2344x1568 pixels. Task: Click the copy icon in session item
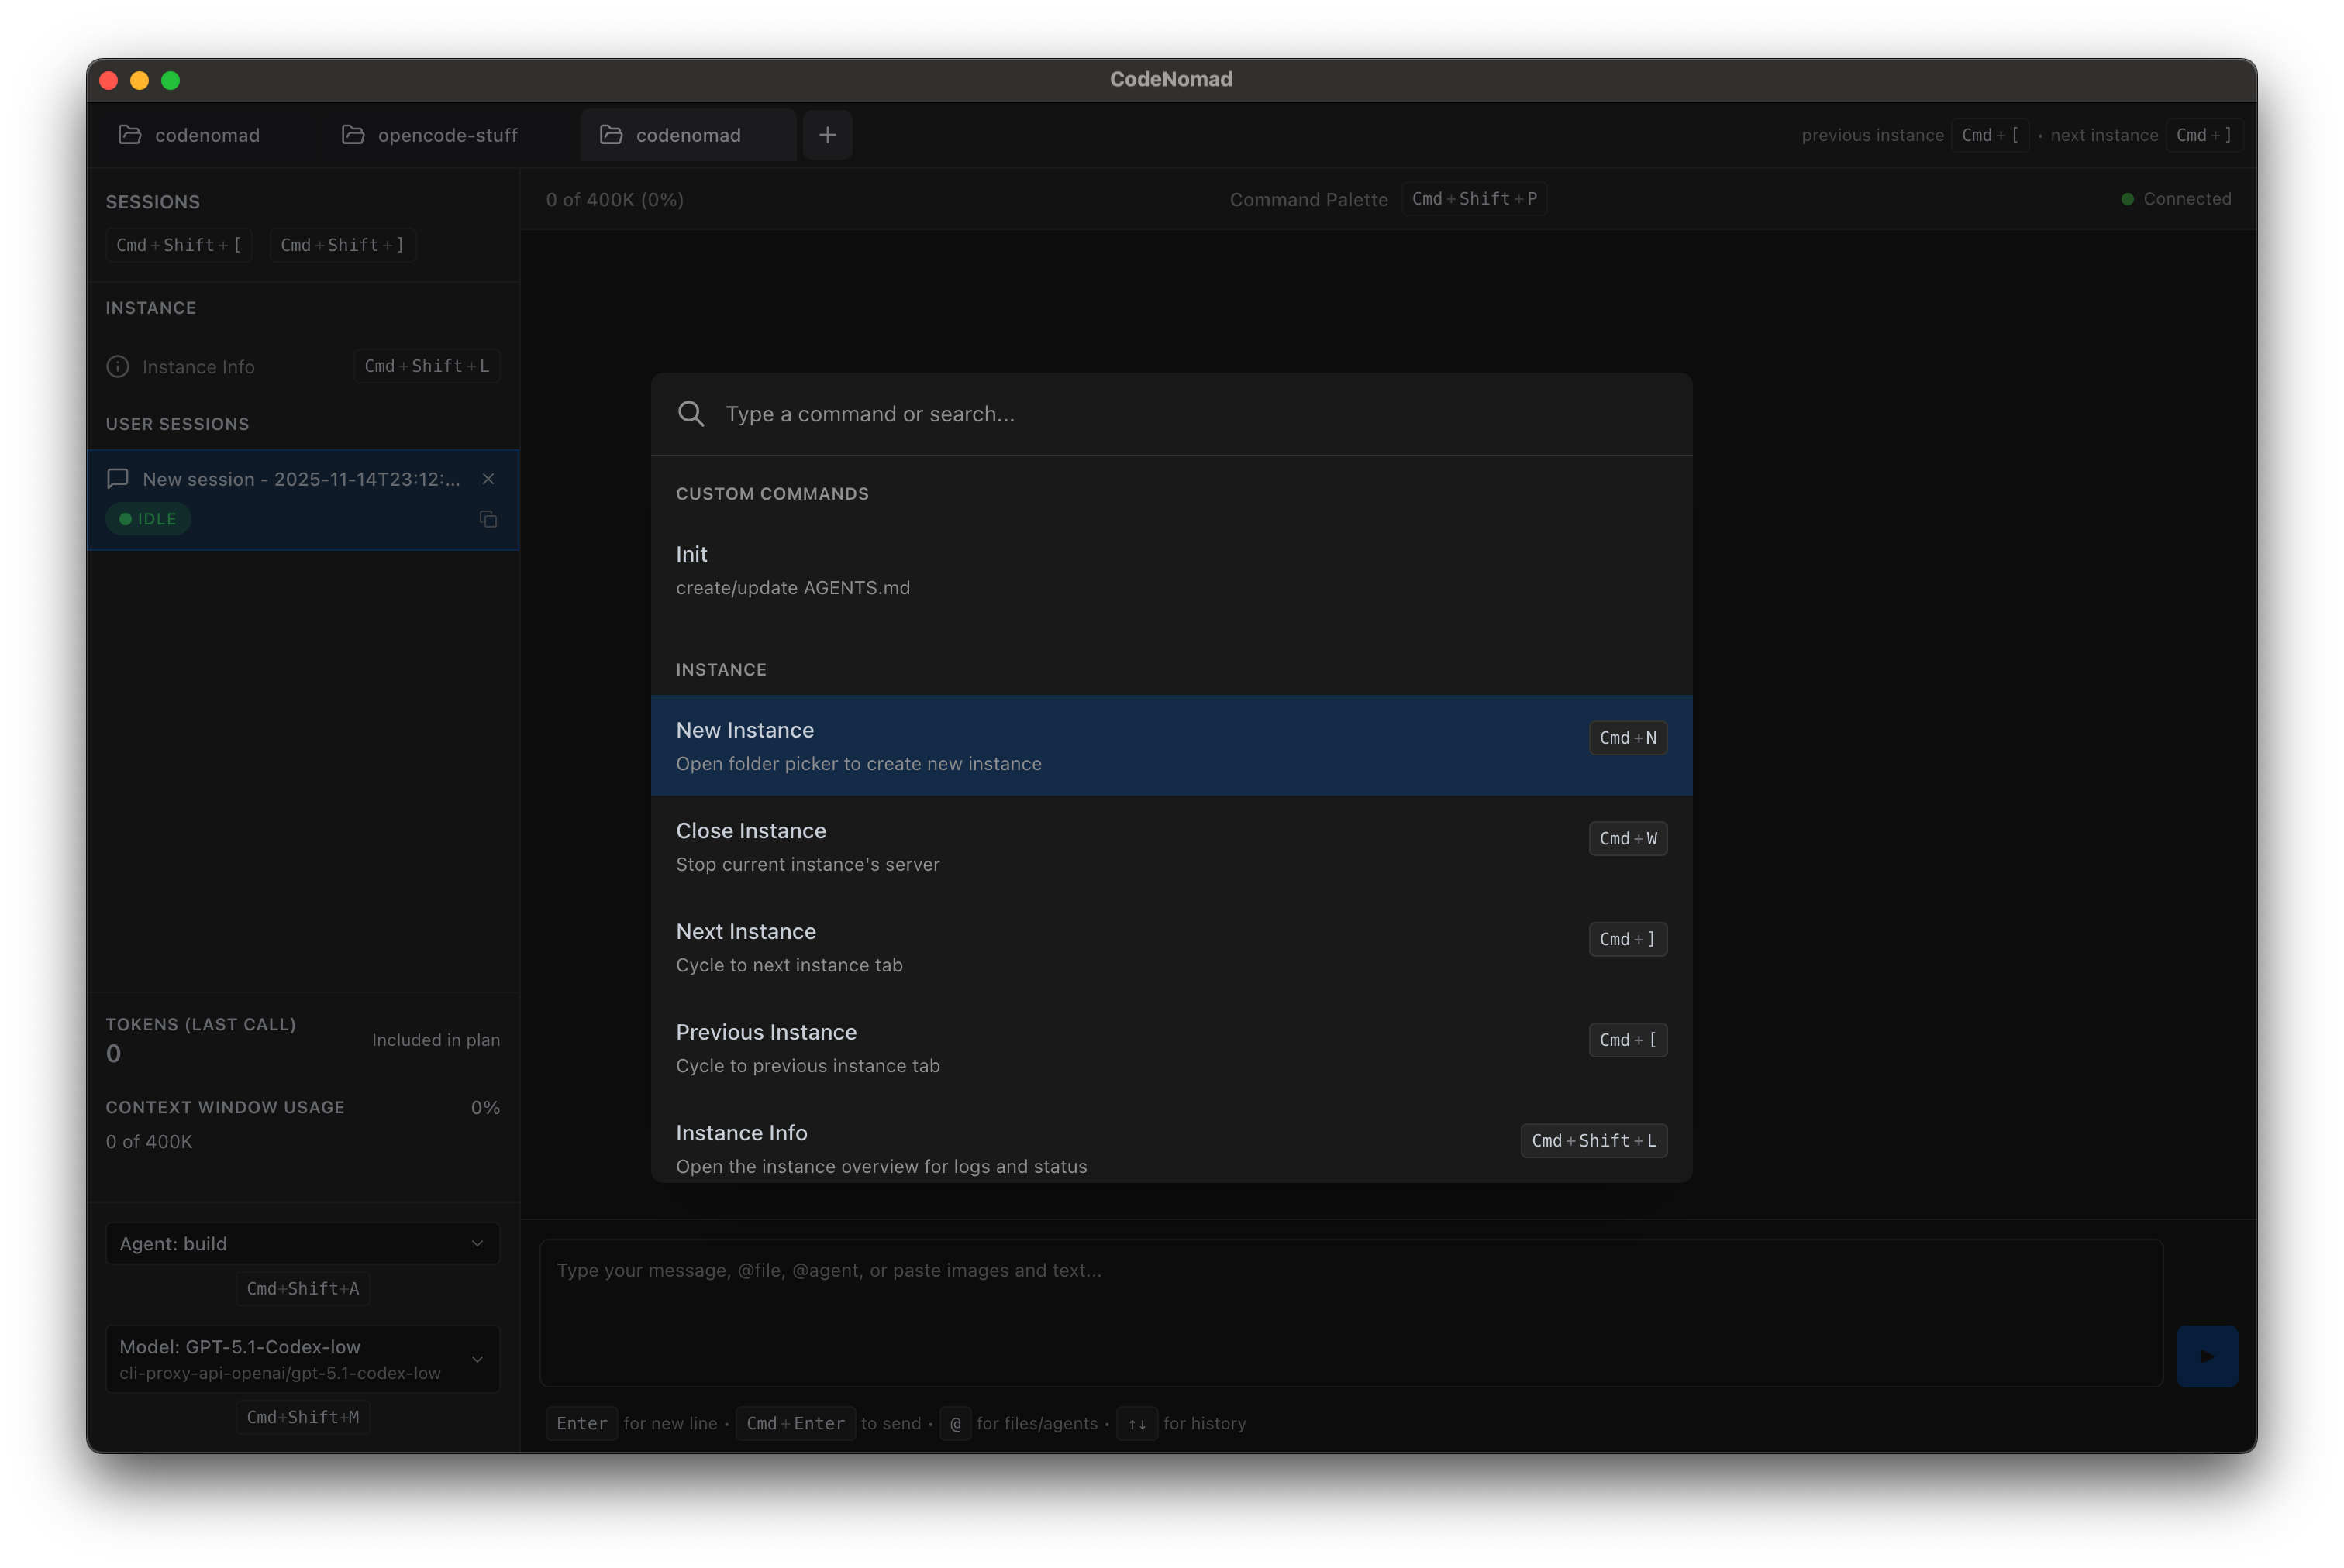click(x=488, y=519)
